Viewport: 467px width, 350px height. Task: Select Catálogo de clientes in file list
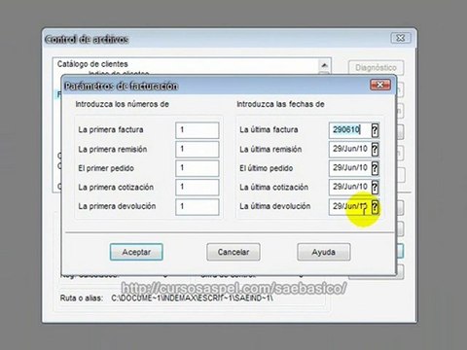92,64
